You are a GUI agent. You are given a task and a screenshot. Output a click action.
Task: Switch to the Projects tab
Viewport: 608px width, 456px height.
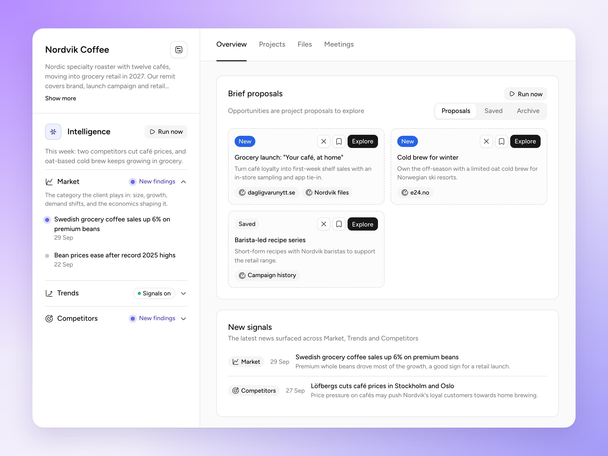pos(272,44)
